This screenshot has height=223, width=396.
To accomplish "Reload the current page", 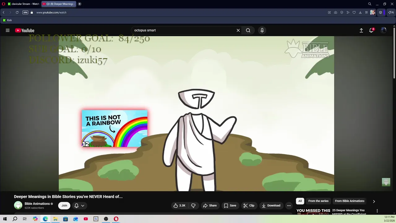I will [x=17, y=12].
